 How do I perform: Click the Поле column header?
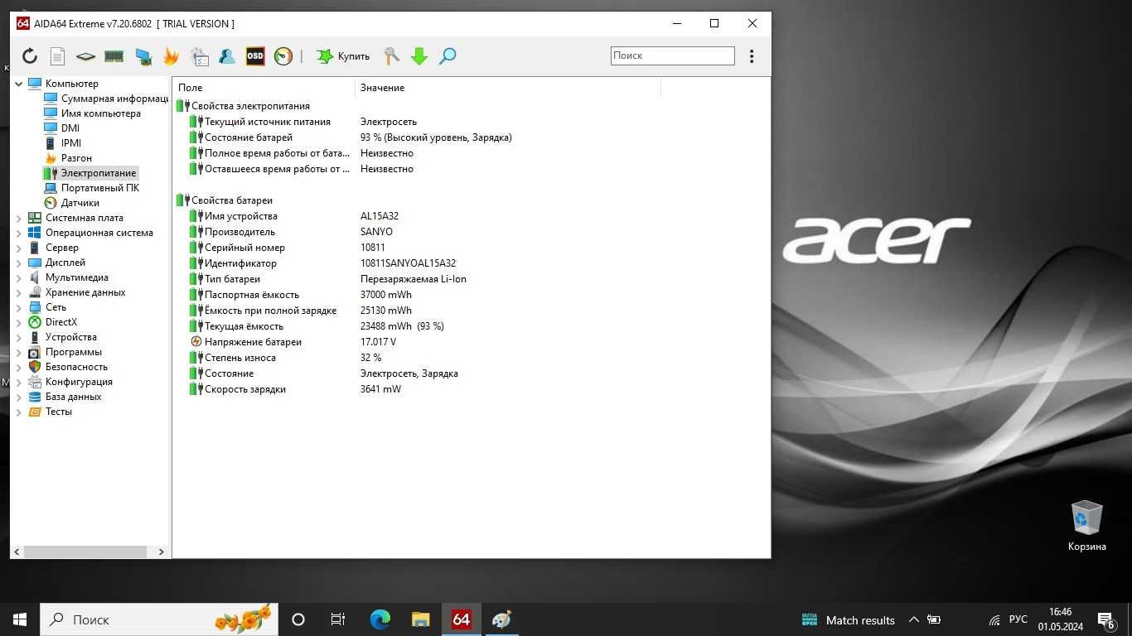[264, 88]
